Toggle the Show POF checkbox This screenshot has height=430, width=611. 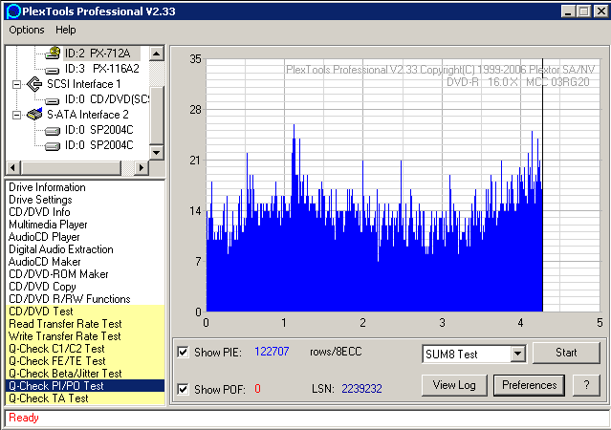(183, 389)
